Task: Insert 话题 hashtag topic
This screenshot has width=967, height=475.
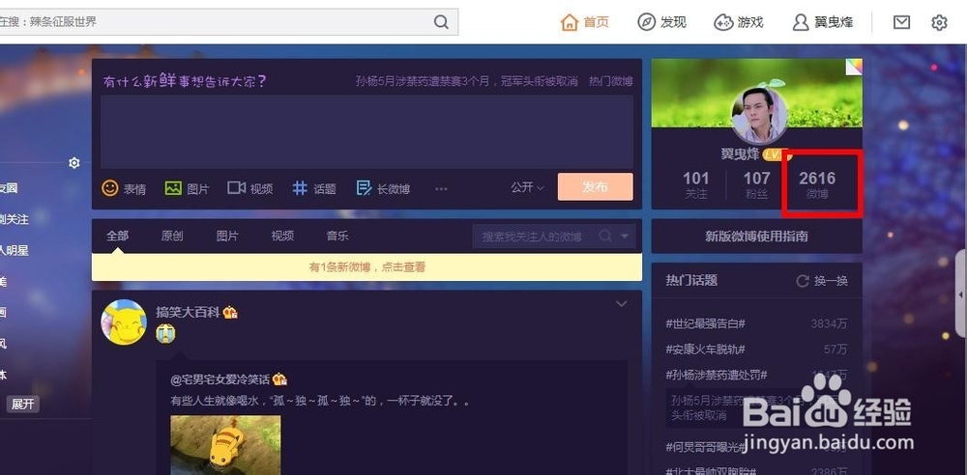Action: point(314,188)
